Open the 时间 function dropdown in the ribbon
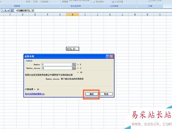This screenshot has width=172, height=129. point(29,2)
